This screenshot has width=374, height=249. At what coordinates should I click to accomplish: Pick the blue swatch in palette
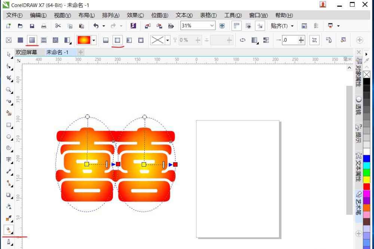click(367, 159)
